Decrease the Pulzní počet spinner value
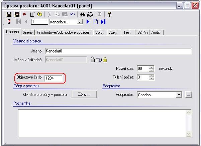 pos(151,79)
